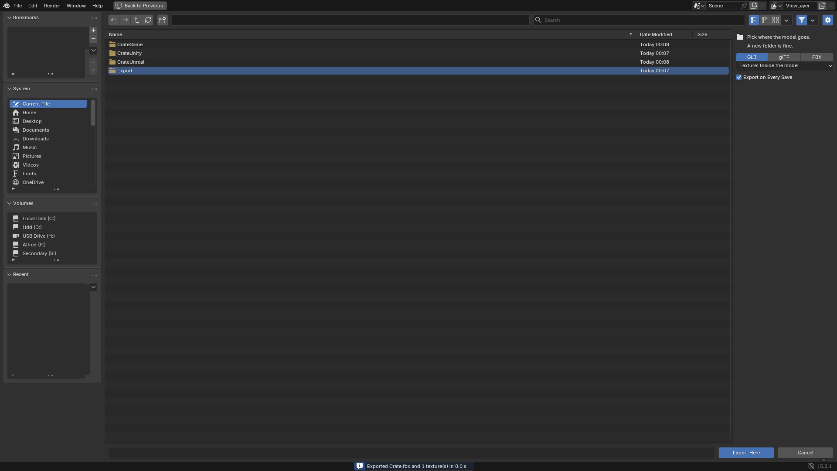This screenshot has height=471, width=837.
Task: Collapse the Bookmarks panel
Action: 9,17
